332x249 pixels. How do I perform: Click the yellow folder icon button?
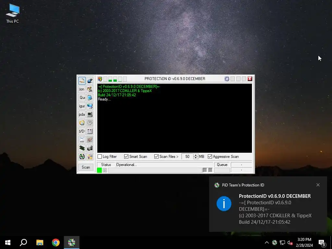click(82, 123)
